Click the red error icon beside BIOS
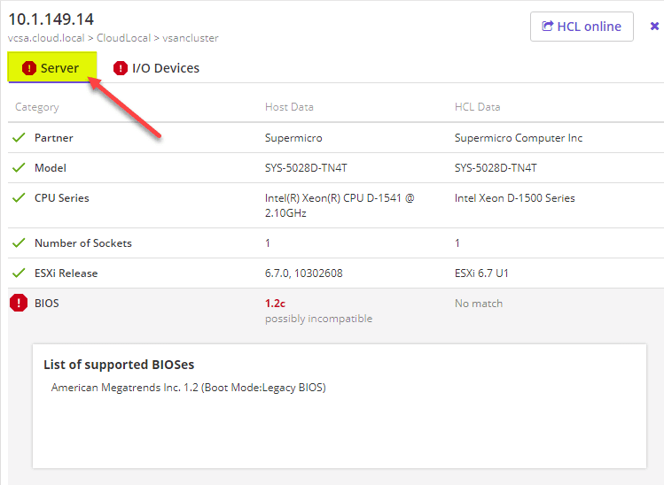This screenshot has height=485, width=664. [19, 304]
